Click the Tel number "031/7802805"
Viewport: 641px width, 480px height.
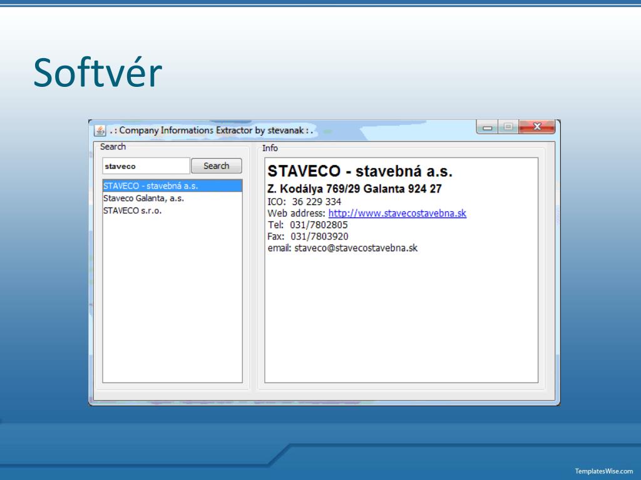tap(319, 225)
